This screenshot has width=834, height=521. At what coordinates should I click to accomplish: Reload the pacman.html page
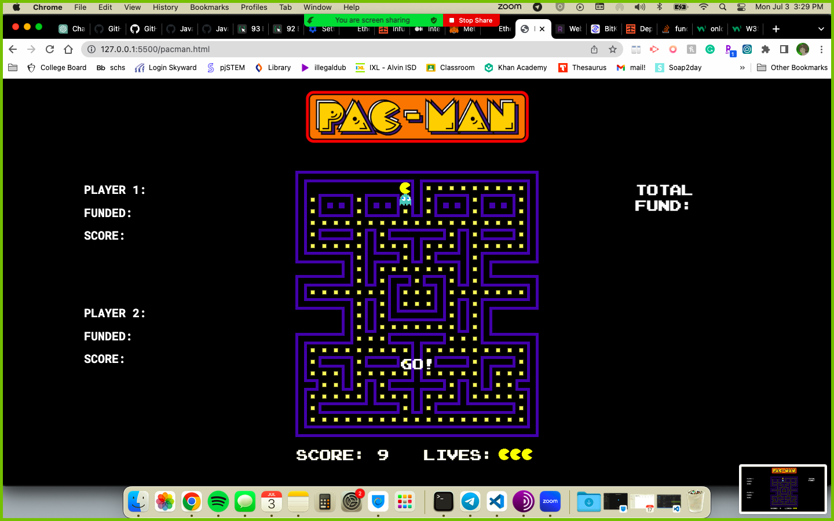50,49
